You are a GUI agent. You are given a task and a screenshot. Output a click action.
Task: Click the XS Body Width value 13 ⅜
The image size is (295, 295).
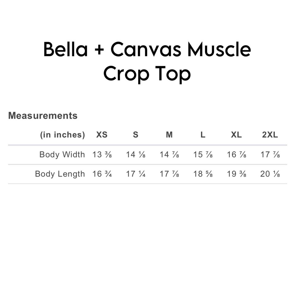coord(102,155)
